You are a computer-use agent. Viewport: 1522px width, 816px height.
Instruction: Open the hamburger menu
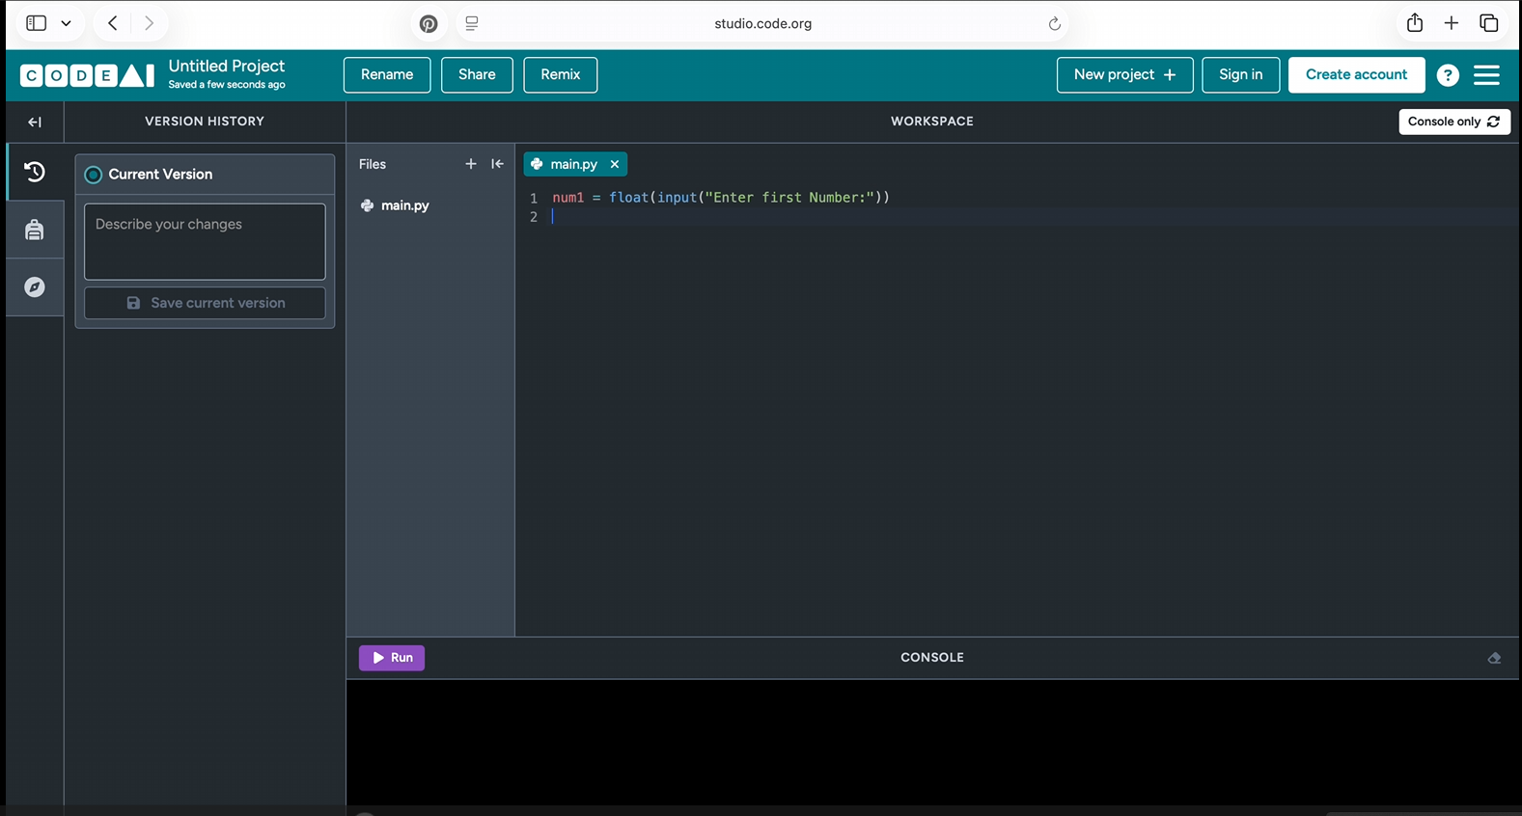(x=1486, y=75)
